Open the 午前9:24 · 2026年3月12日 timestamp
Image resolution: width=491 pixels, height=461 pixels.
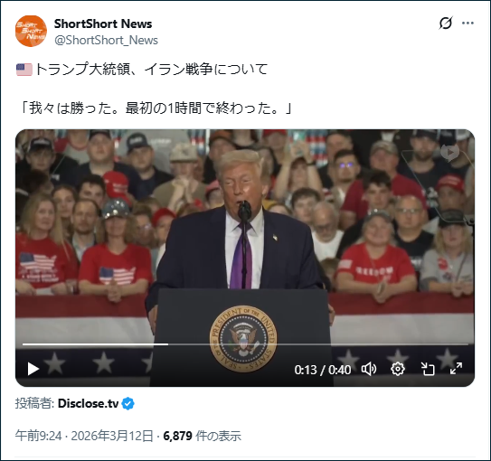click(84, 436)
